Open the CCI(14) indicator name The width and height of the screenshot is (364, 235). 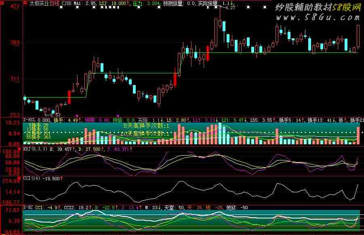32,179
